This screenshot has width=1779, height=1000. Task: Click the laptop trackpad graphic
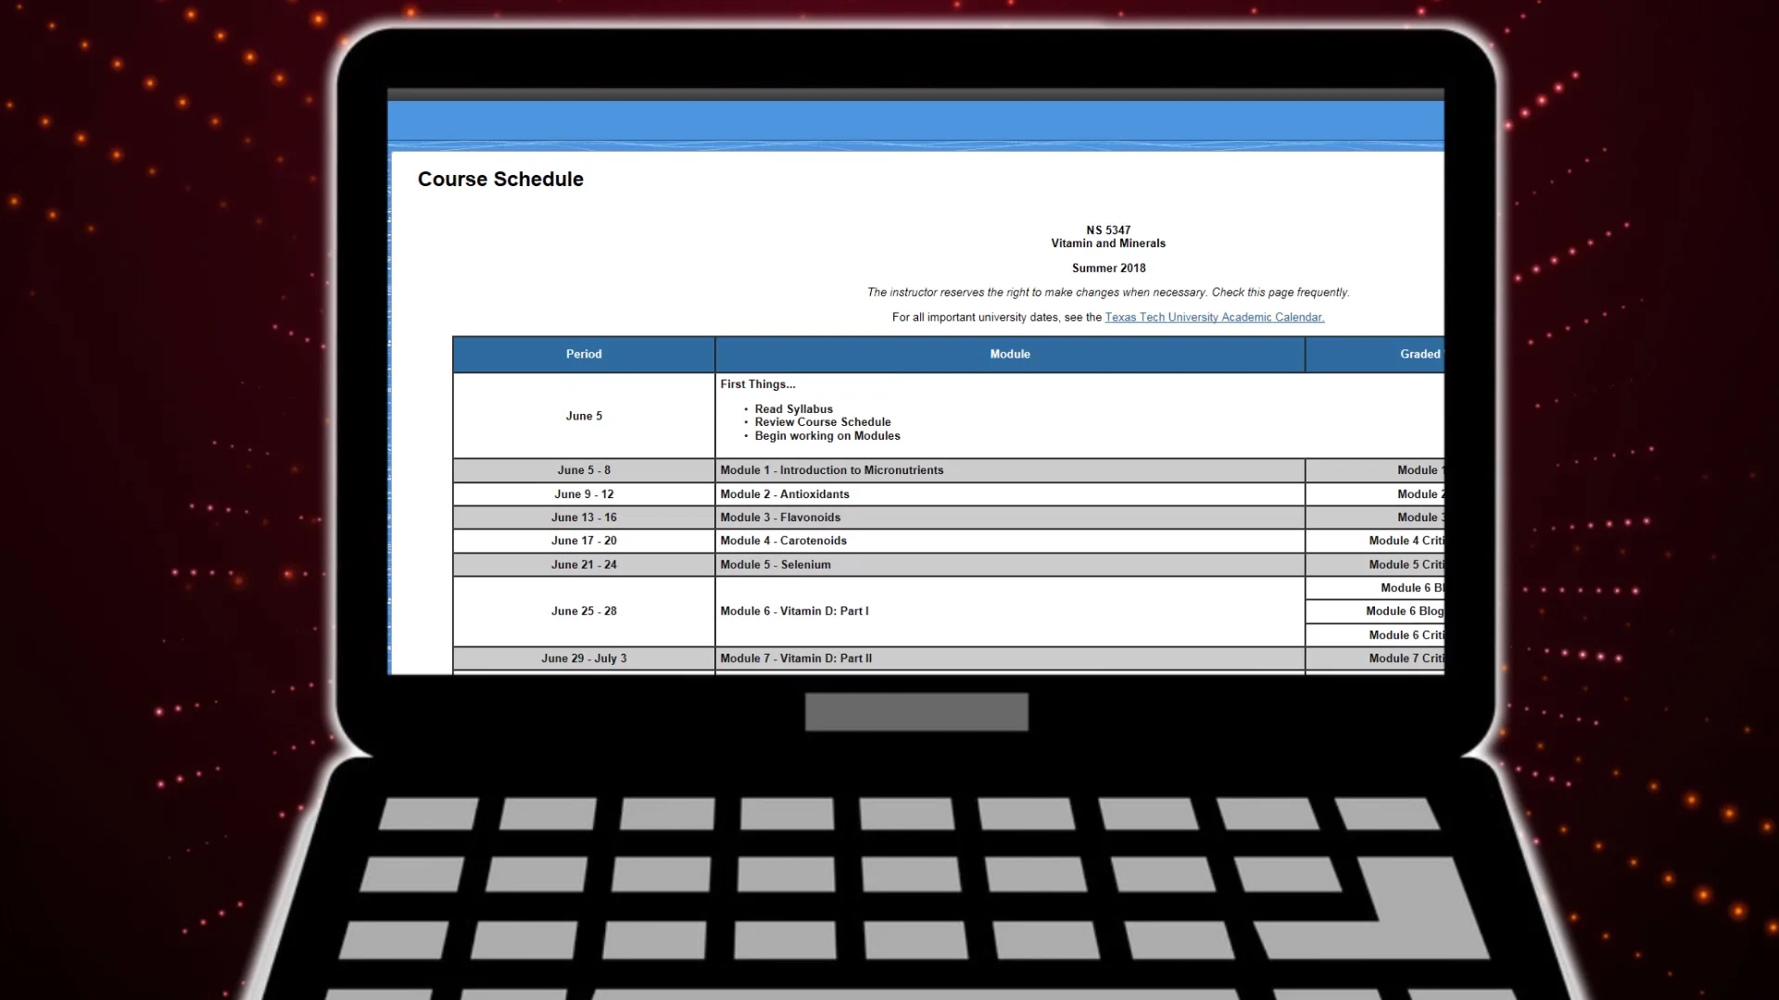(915, 712)
